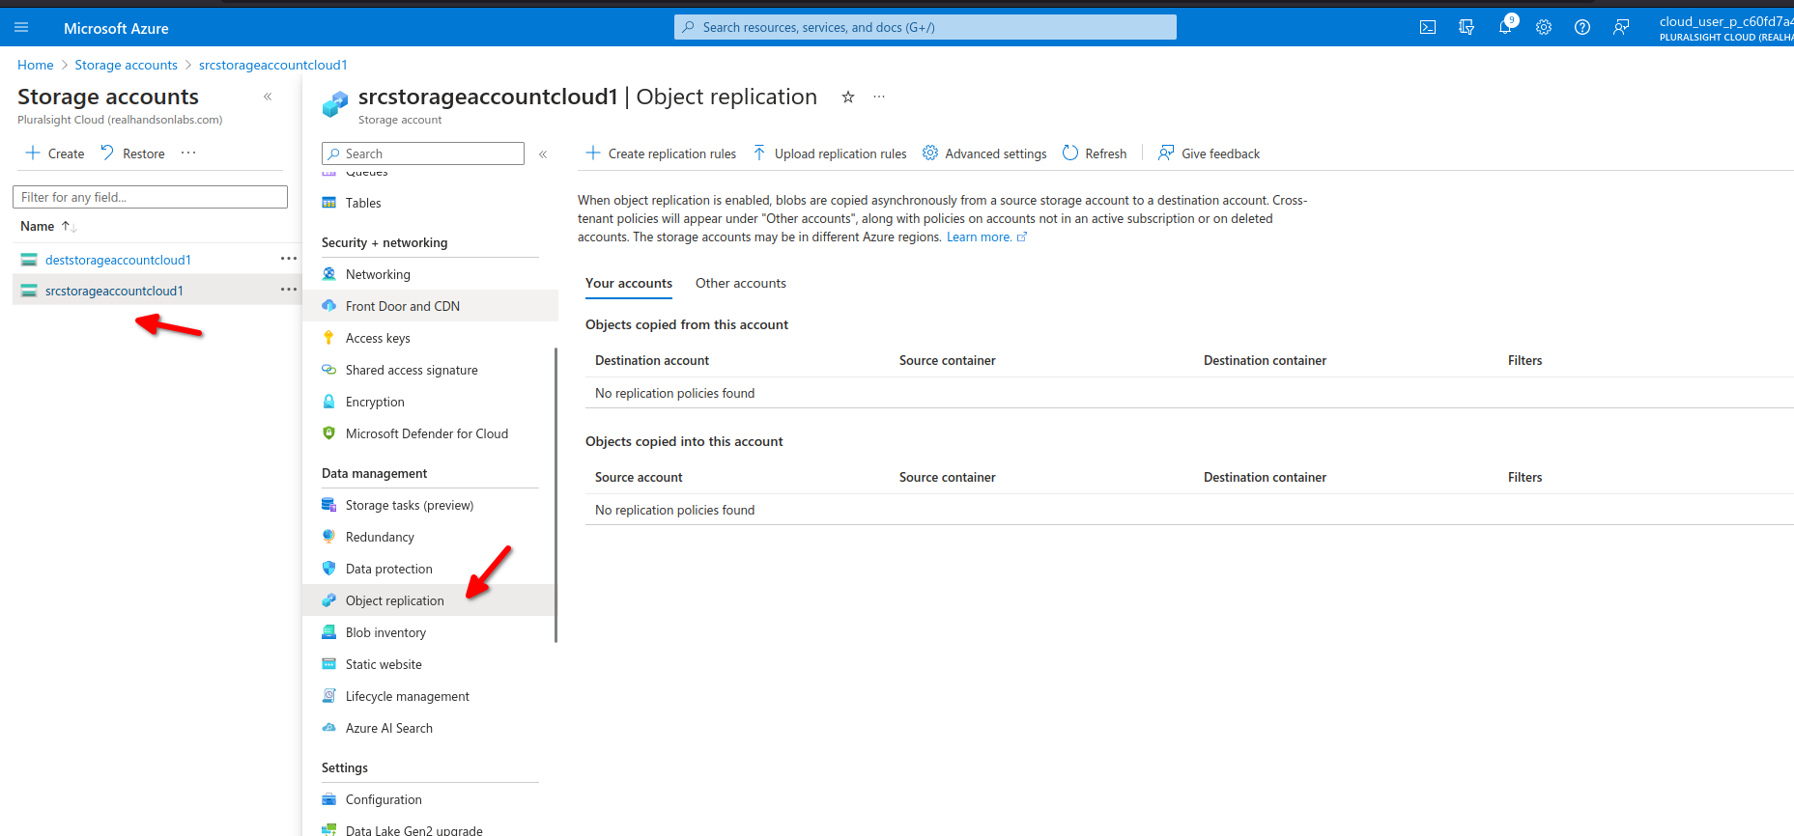1794x836 pixels.
Task: Collapse the resource menu sidebar
Action: [x=543, y=154]
